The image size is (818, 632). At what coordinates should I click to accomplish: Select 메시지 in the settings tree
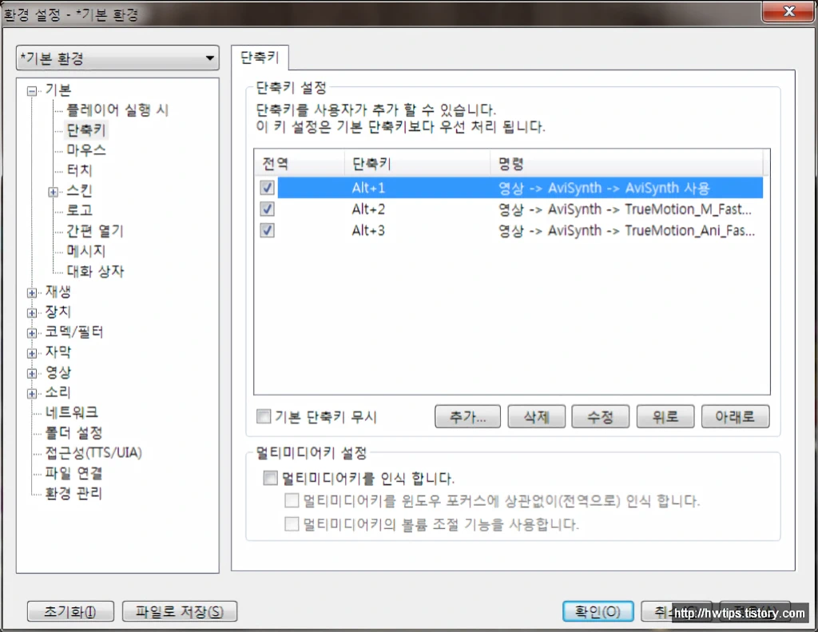pos(86,251)
